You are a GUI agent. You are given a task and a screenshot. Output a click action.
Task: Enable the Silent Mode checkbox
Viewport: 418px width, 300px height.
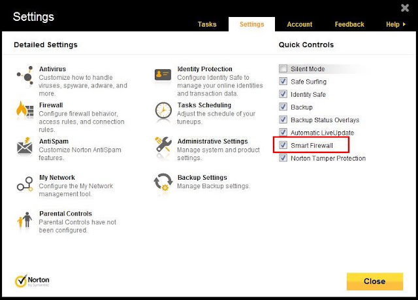pos(283,69)
